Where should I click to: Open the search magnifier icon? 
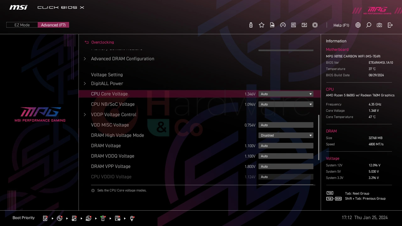tap(369, 25)
